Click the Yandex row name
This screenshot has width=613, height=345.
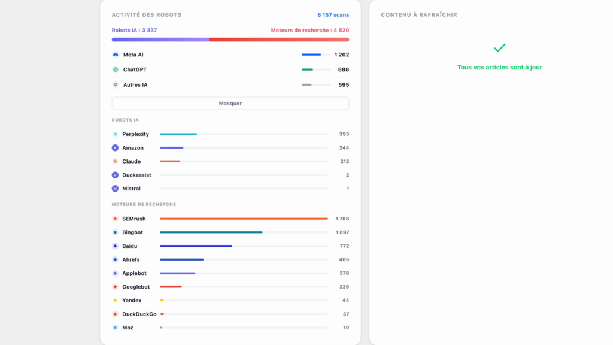coord(132,301)
